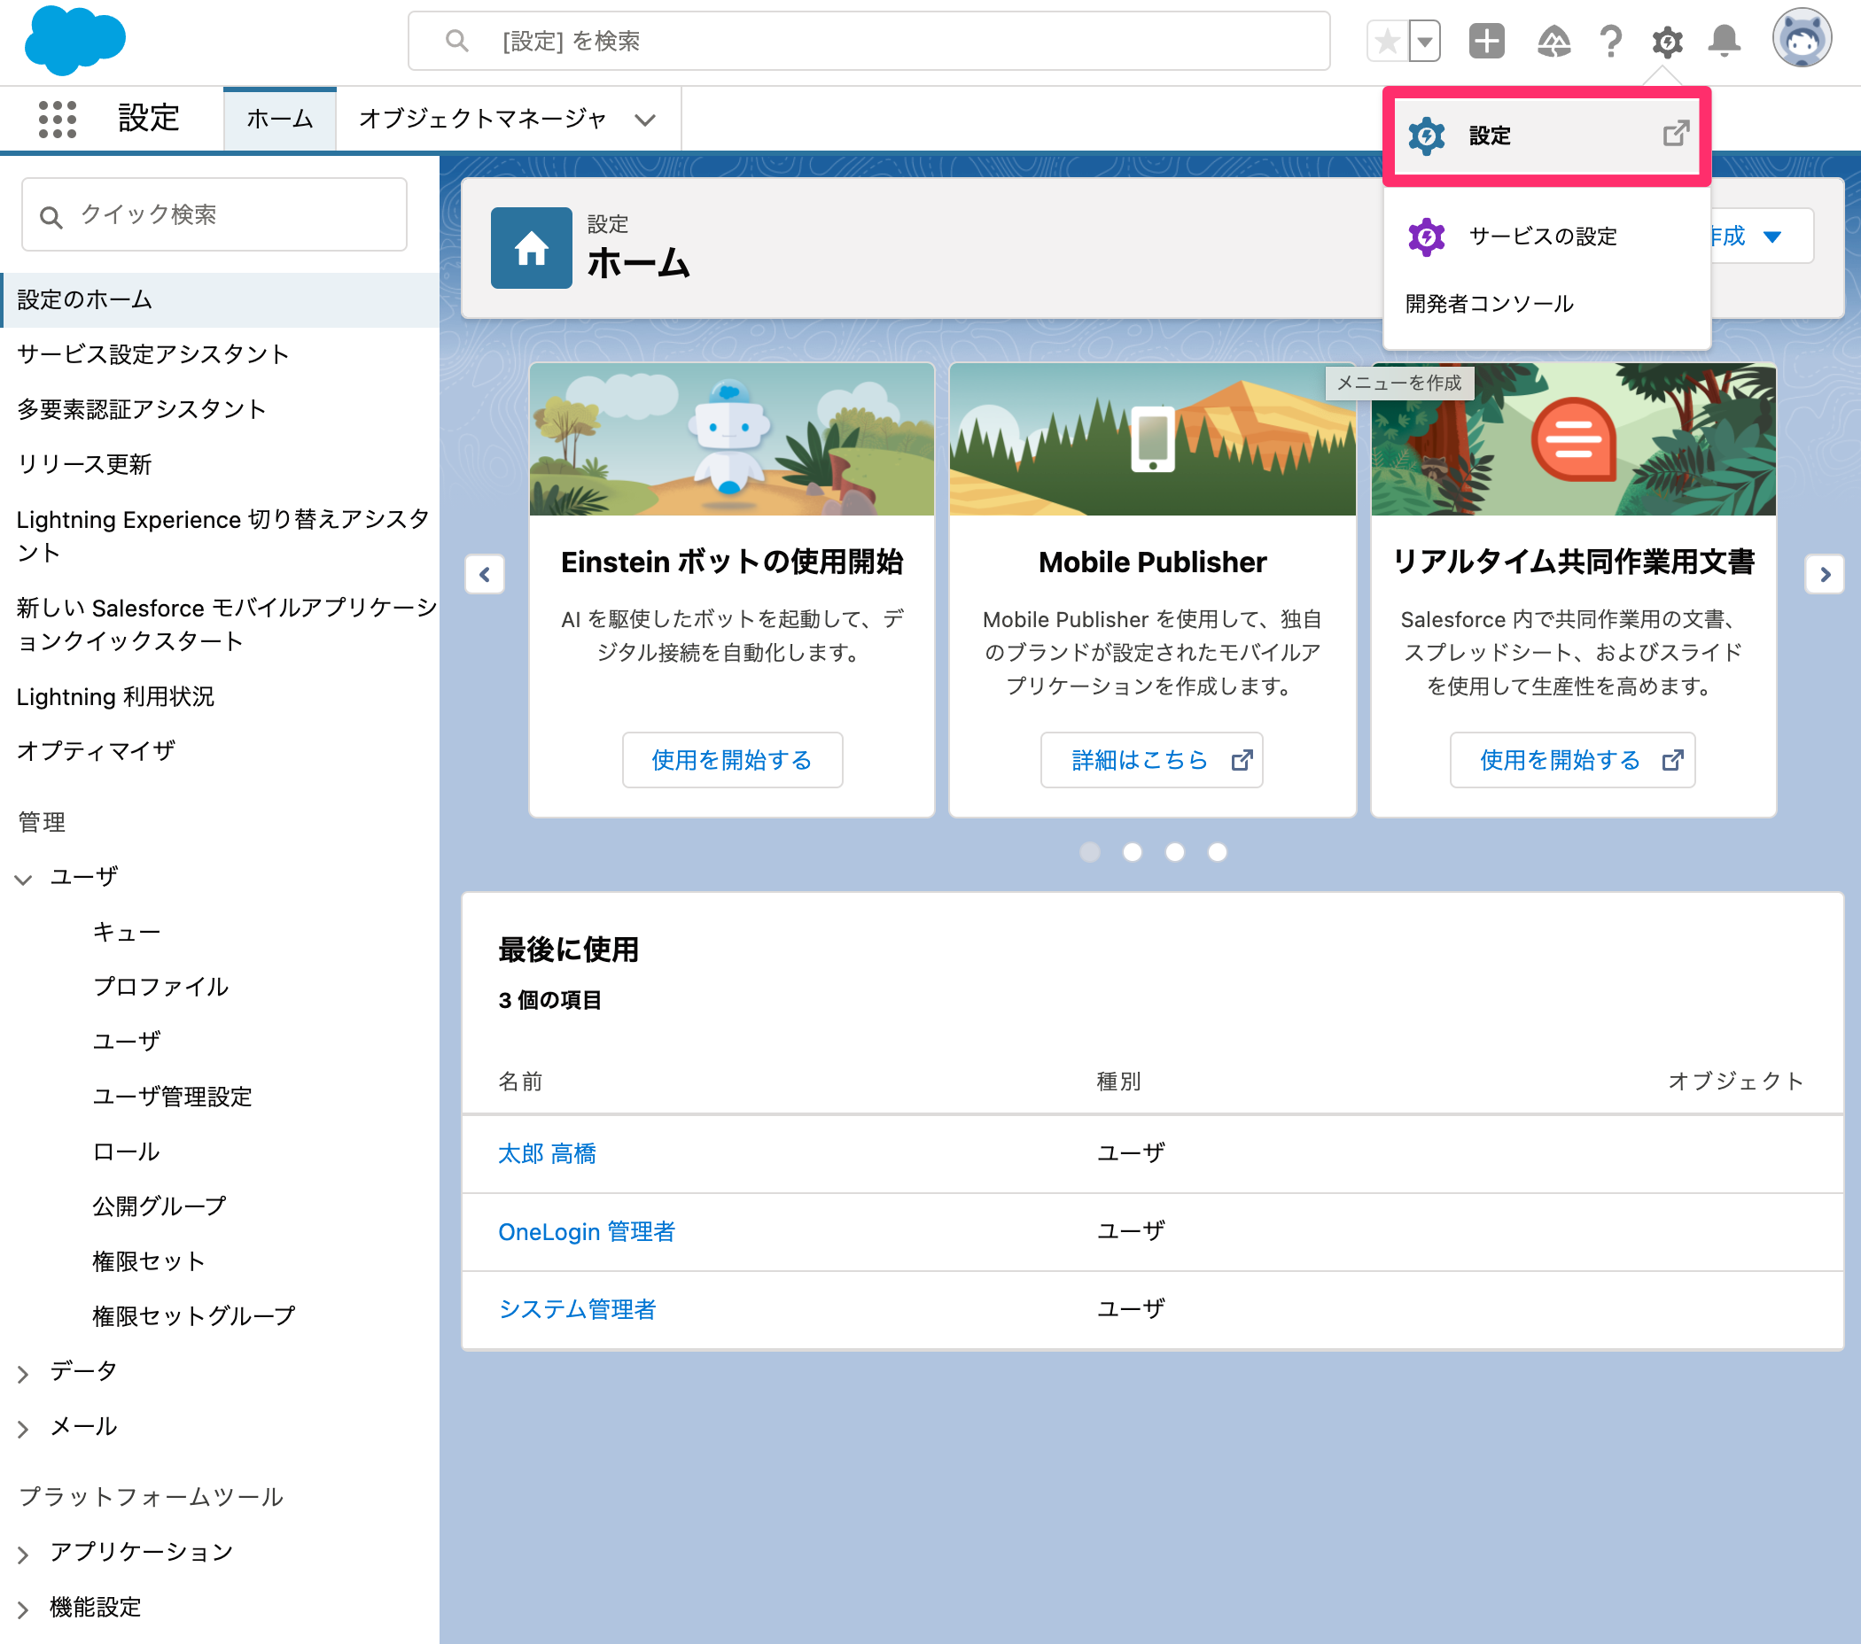Open the App Launcher grid icon
The width and height of the screenshot is (1861, 1644).
(58, 120)
